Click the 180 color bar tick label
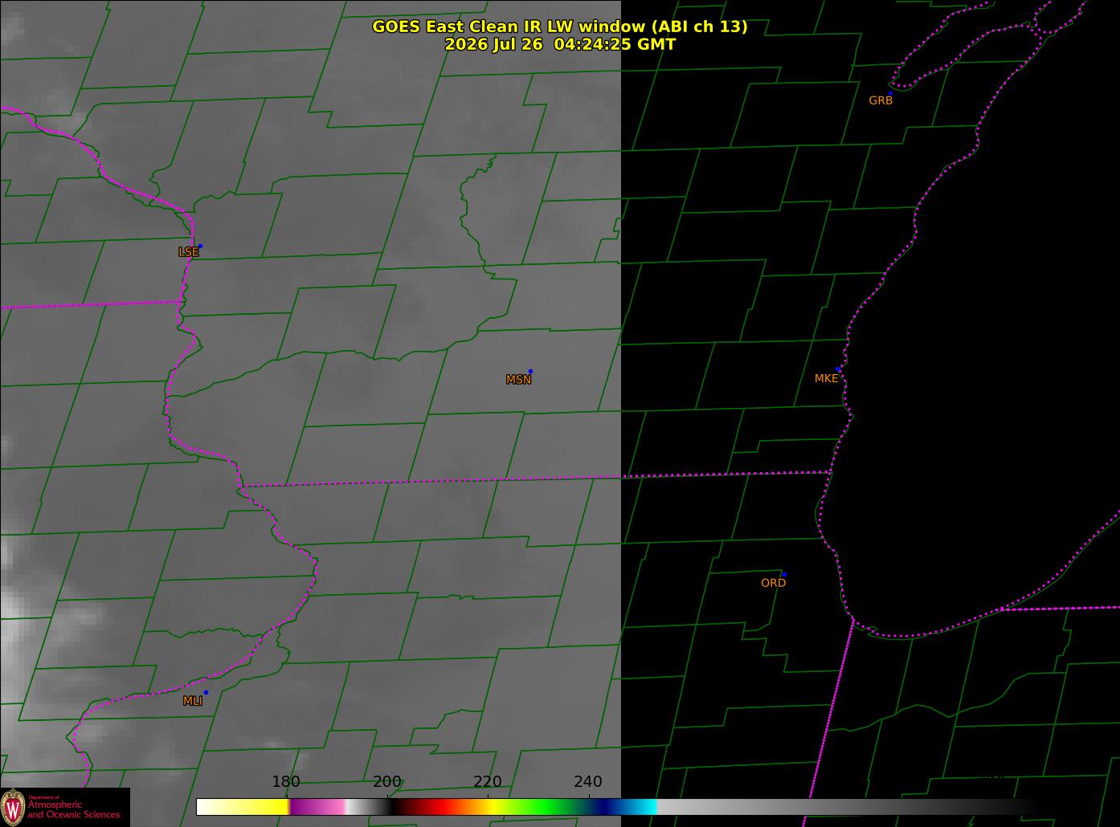 point(286,781)
